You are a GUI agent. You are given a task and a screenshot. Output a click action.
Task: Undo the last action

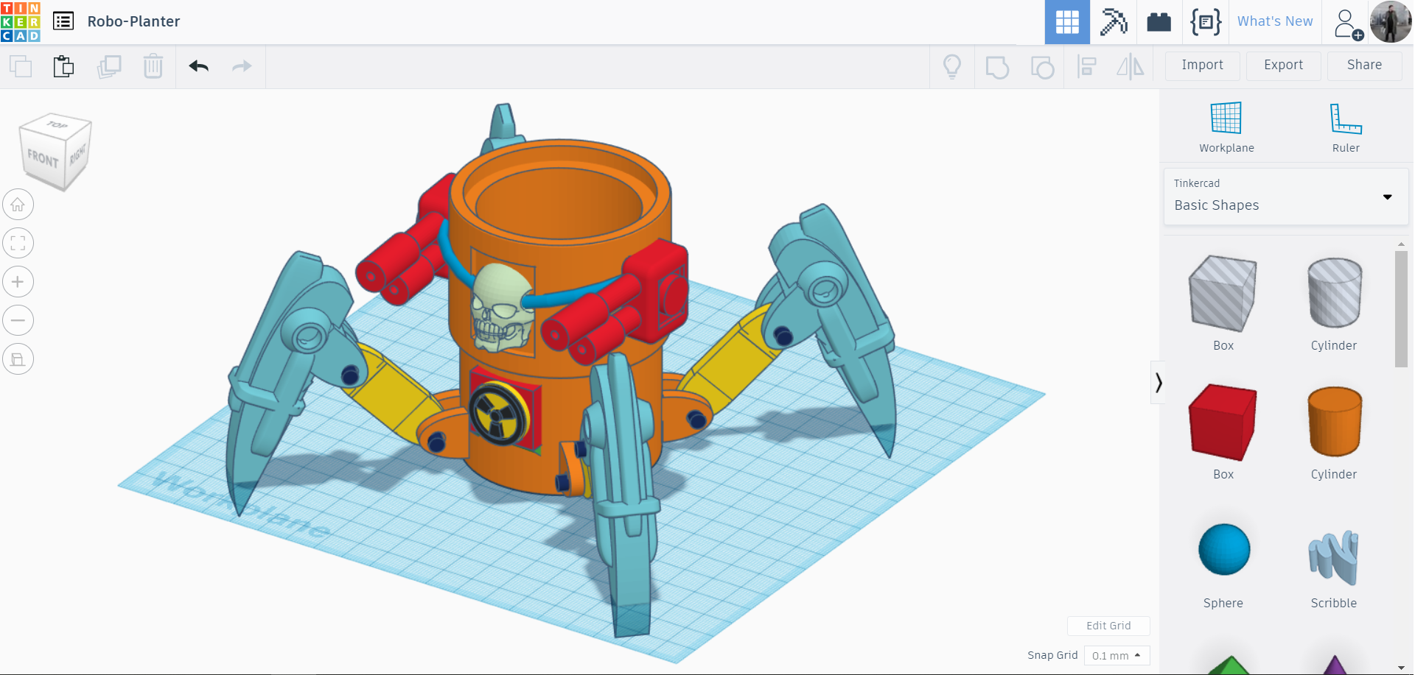pos(199,66)
